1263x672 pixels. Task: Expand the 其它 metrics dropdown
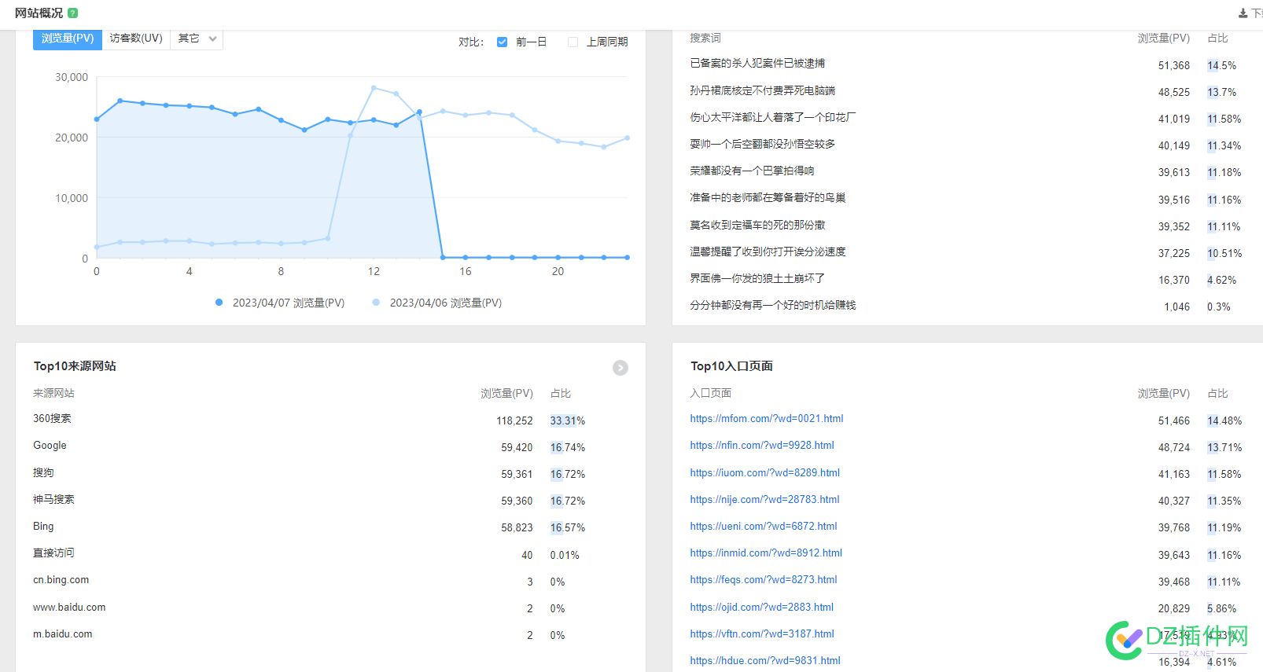coord(197,39)
